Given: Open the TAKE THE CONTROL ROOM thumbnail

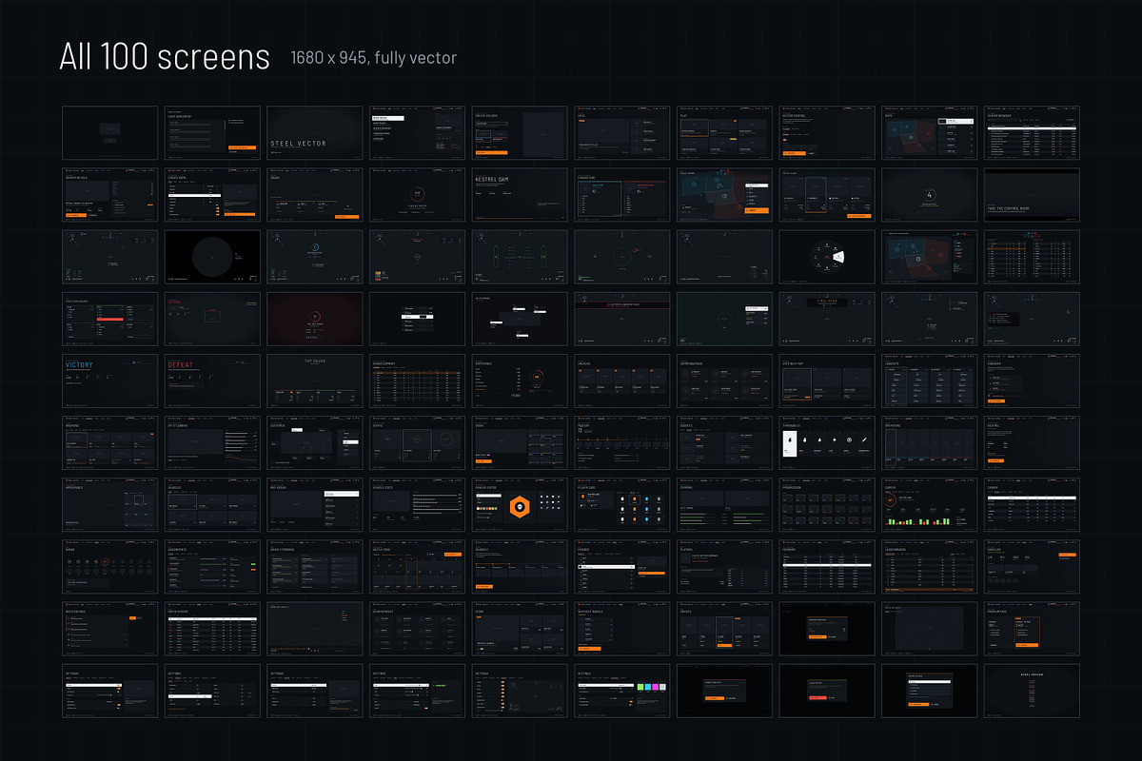Looking at the screenshot, I should coord(1033,194).
